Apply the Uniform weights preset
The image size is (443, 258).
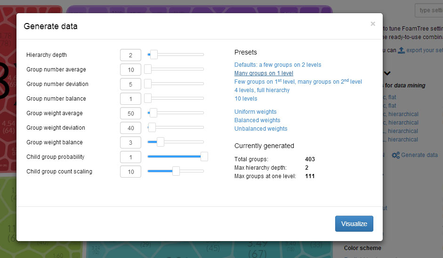[256, 112]
